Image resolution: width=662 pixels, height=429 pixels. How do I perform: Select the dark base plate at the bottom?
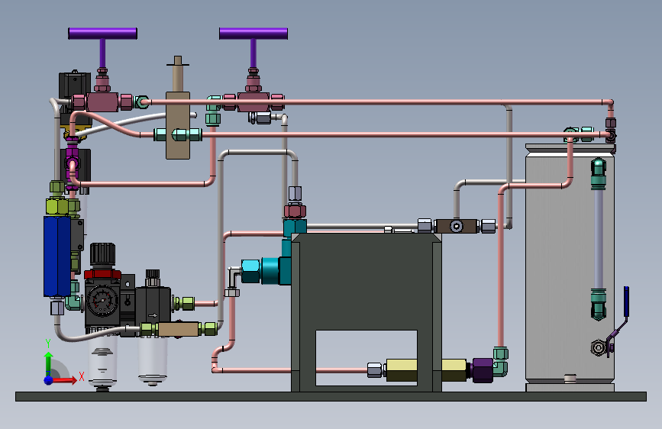331,396
